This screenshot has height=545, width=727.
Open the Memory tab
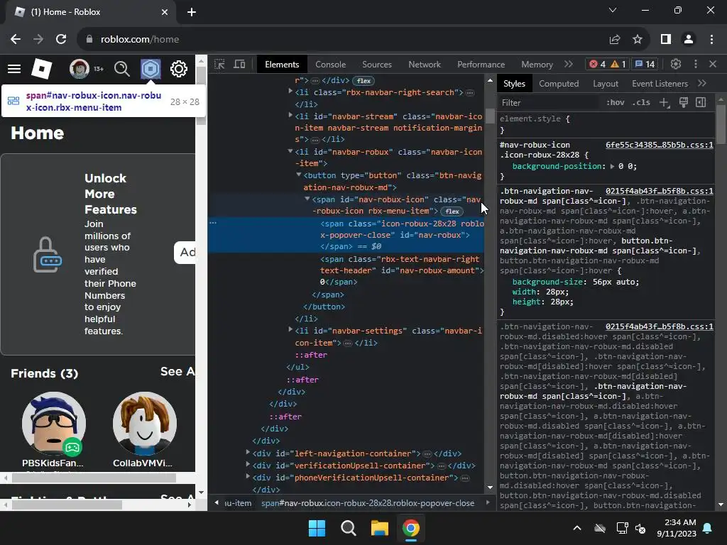click(x=537, y=65)
